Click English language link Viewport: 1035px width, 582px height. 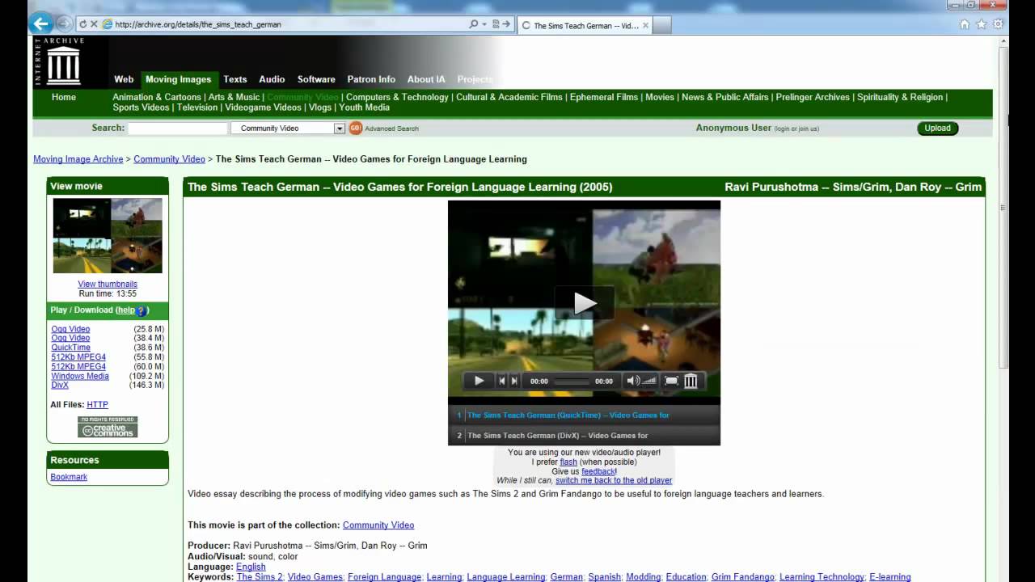coord(251,567)
